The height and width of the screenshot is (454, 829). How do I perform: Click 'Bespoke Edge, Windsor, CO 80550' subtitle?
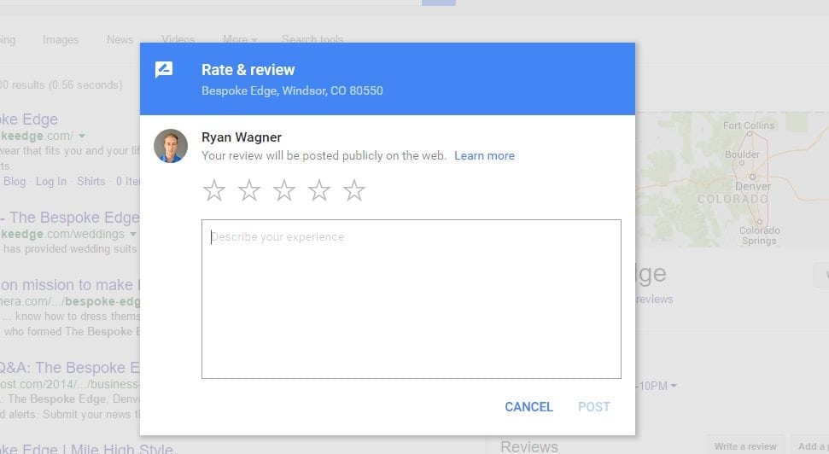(292, 91)
